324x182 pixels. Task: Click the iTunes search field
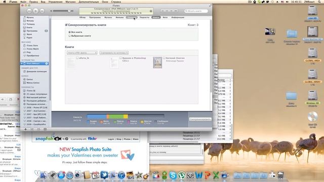[x=196, y=11]
